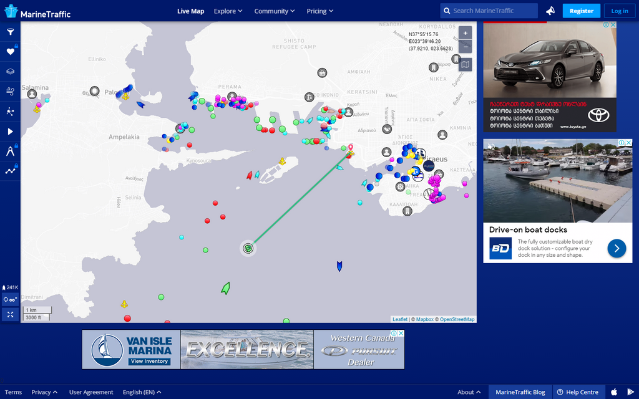Unmute the boat docks video ad

(x=492, y=147)
